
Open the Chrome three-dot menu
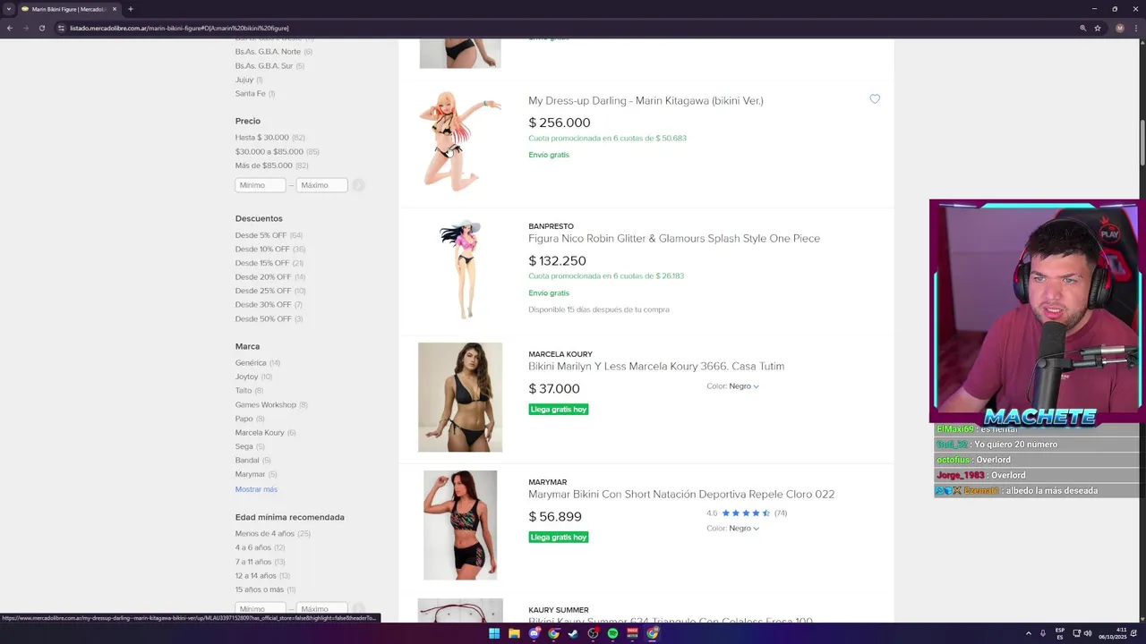tap(1135, 28)
